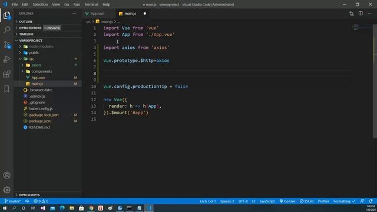Viewport: 377px width, 212px height.
Task: Open Google Chrome from the taskbar
Action: [91, 208]
